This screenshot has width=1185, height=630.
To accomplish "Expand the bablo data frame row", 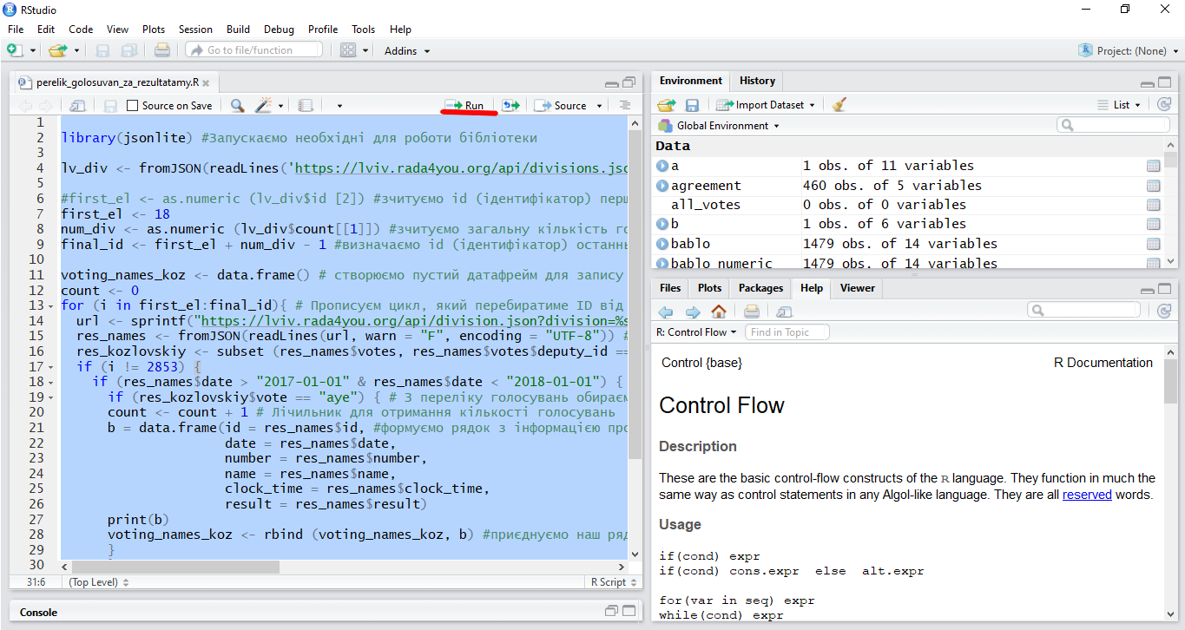I will pyautogui.click(x=662, y=244).
